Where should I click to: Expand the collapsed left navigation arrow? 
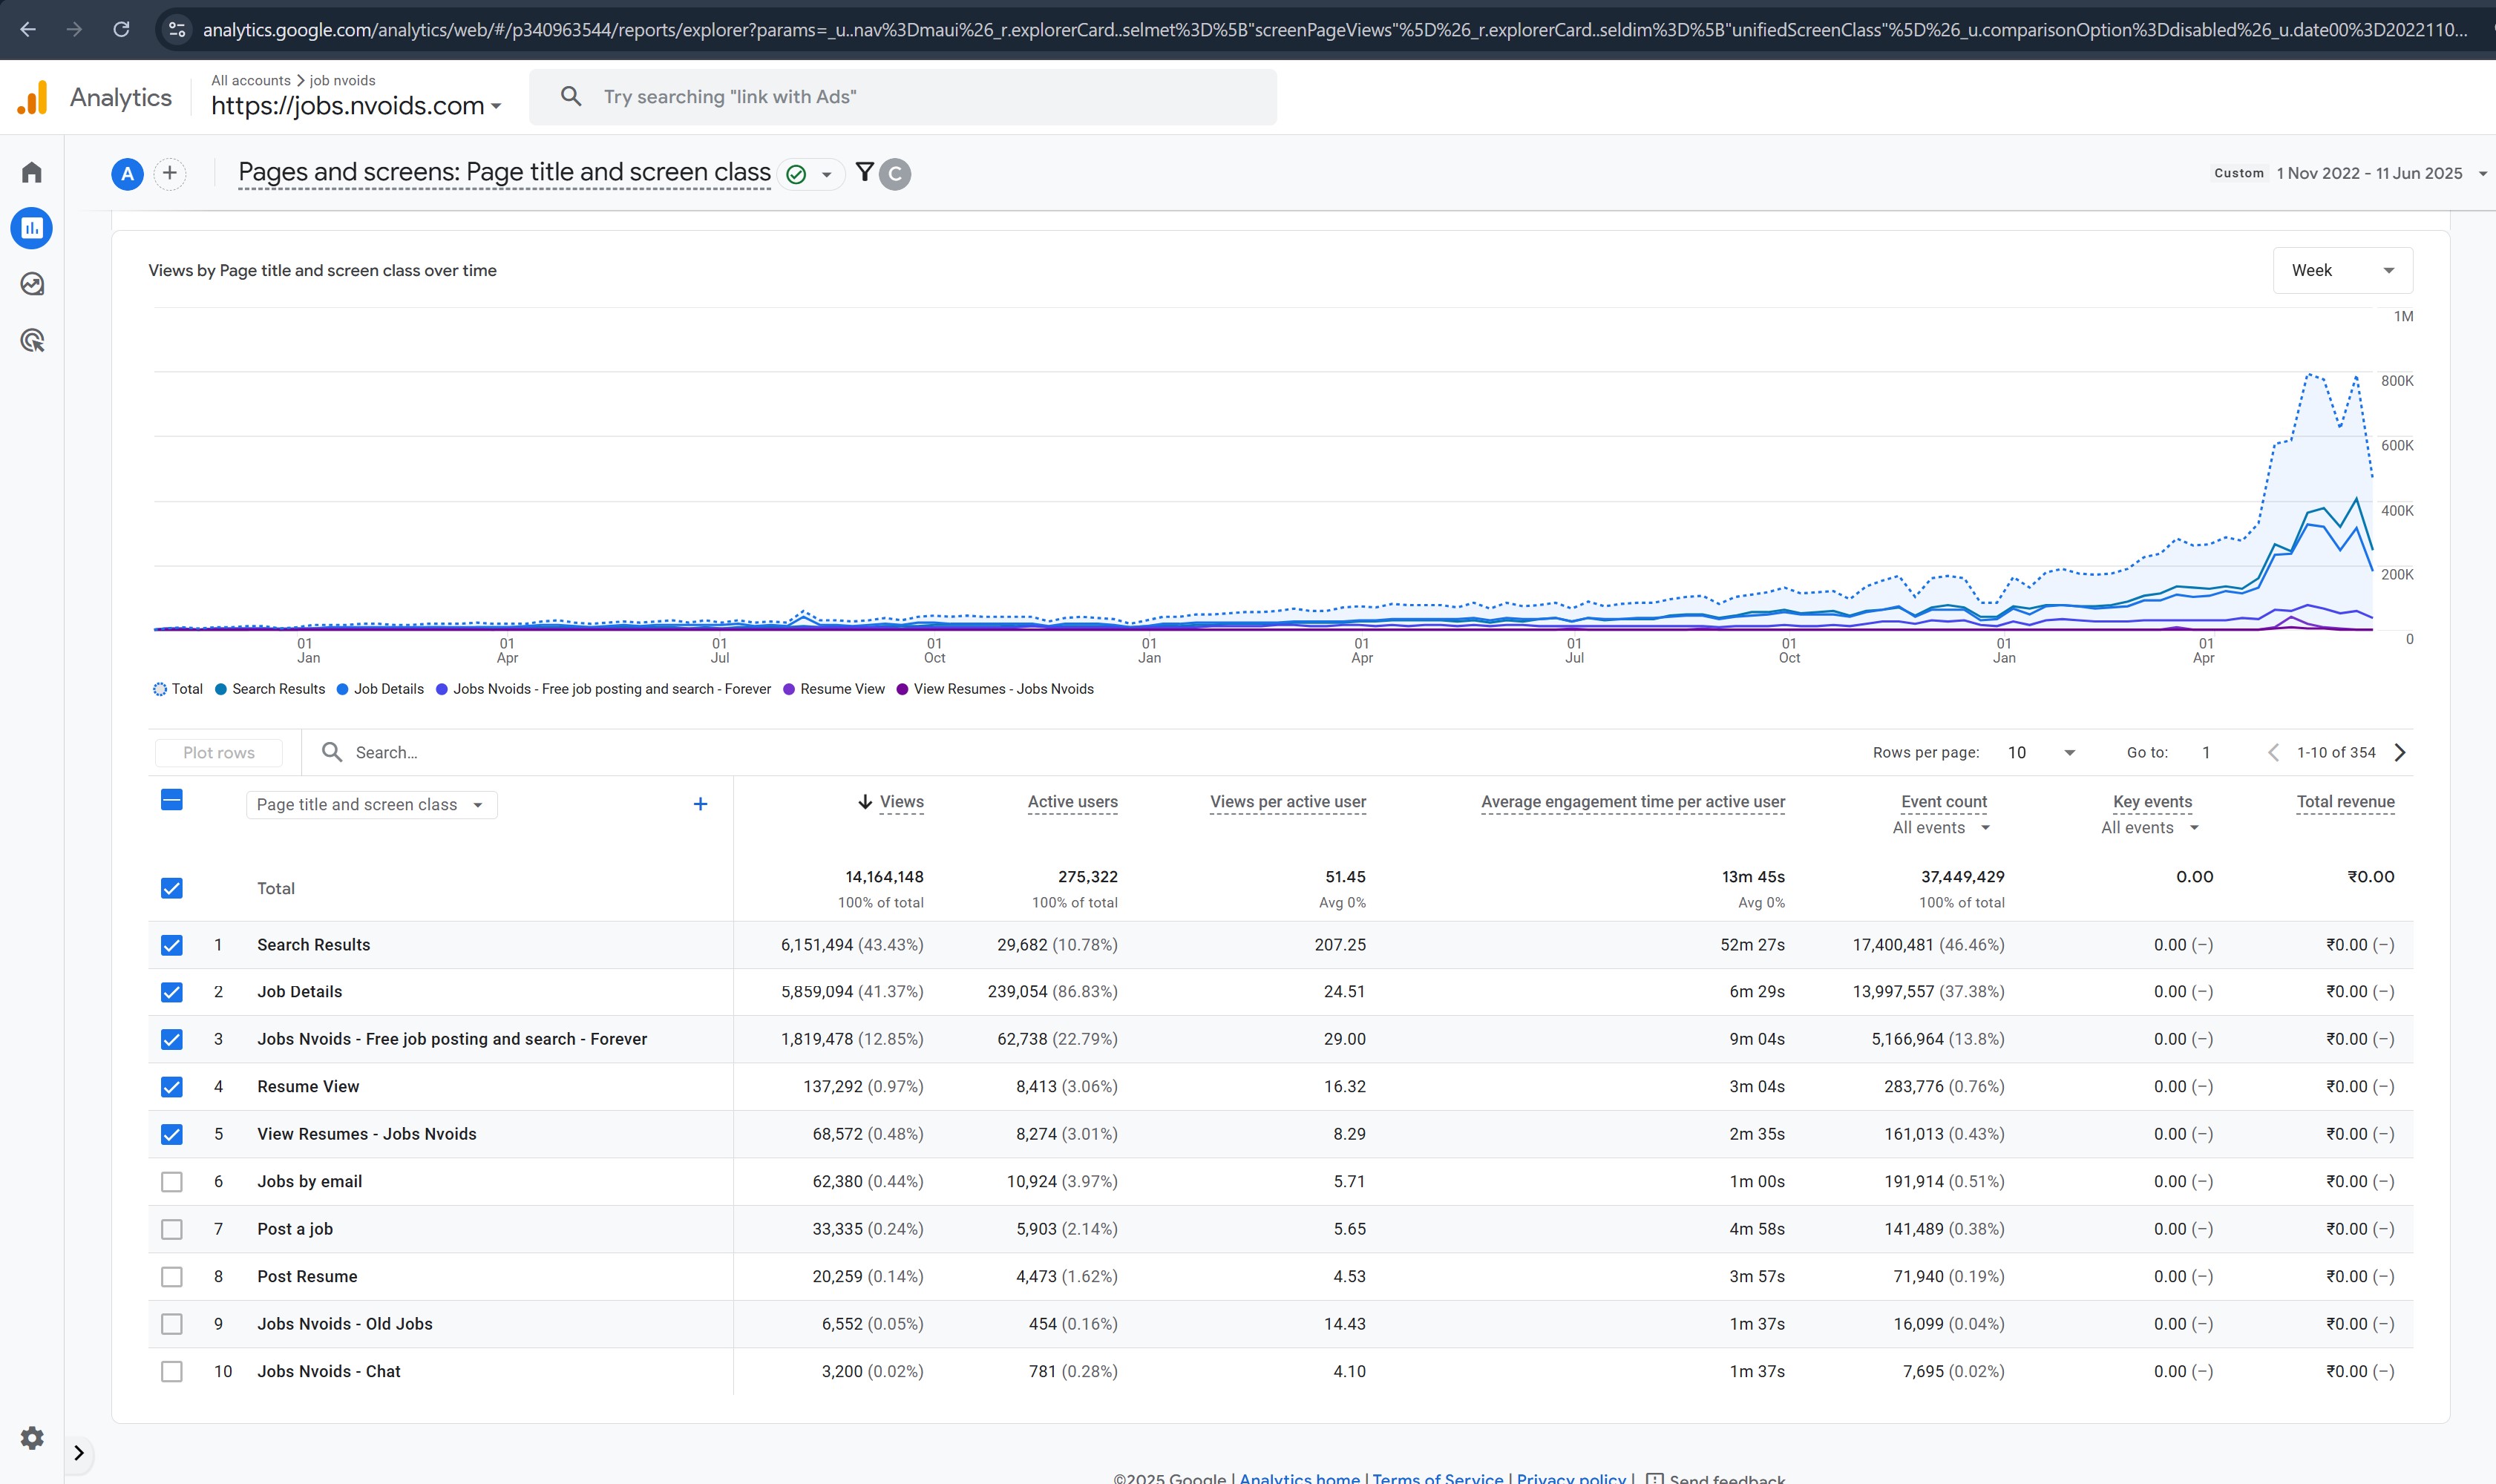click(79, 1452)
